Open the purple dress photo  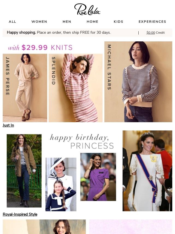[x=98, y=177]
